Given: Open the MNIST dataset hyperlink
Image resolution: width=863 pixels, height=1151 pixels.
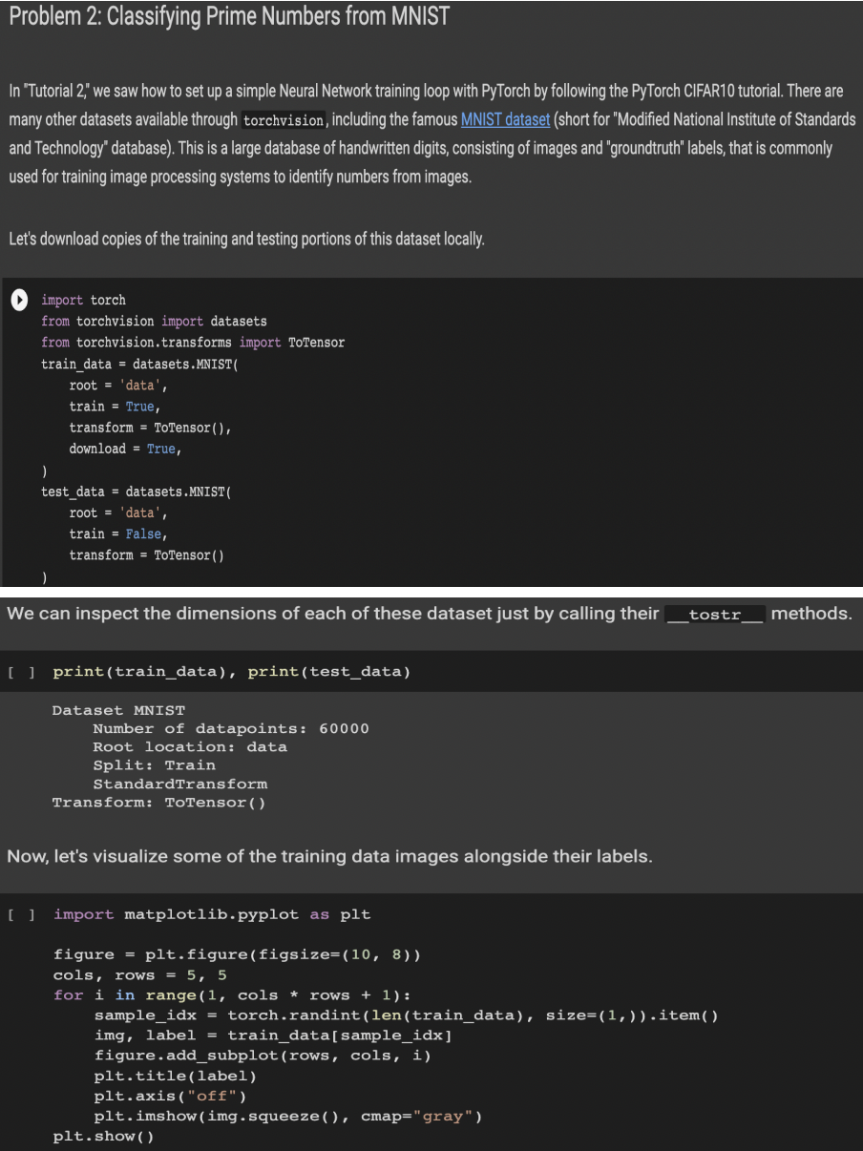Looking at the screenshot, I should (x=505, y=119).
